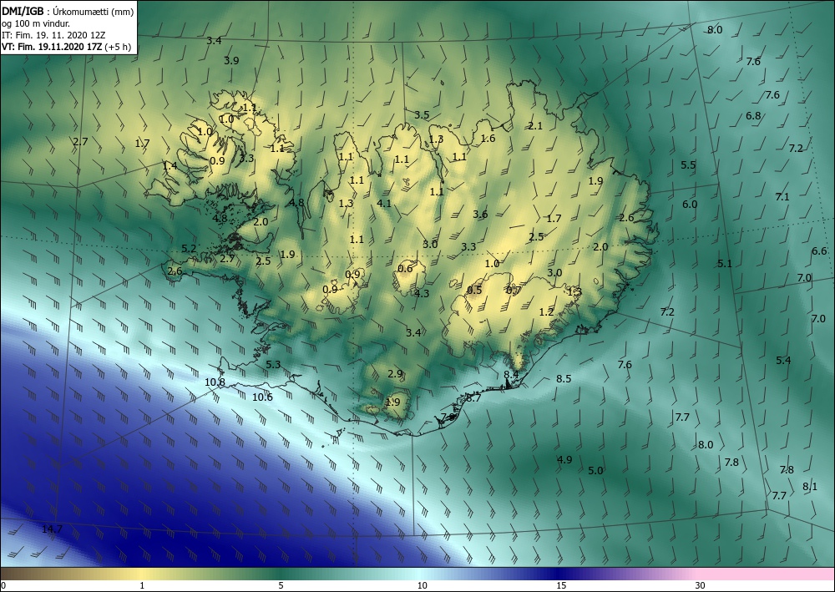The image size is (835, 592).
Task: Click the 6.8 value label
Action: tap(753, 115)
